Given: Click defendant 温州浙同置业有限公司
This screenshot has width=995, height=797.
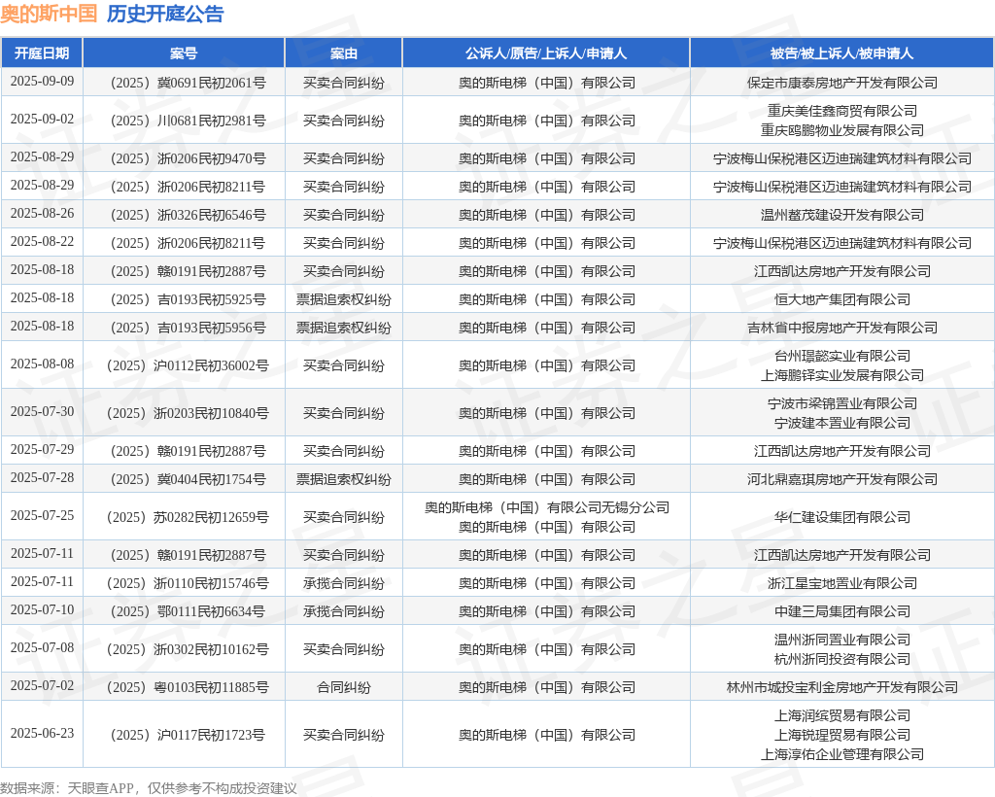Looking at the screenshot, I should [842, 640].
